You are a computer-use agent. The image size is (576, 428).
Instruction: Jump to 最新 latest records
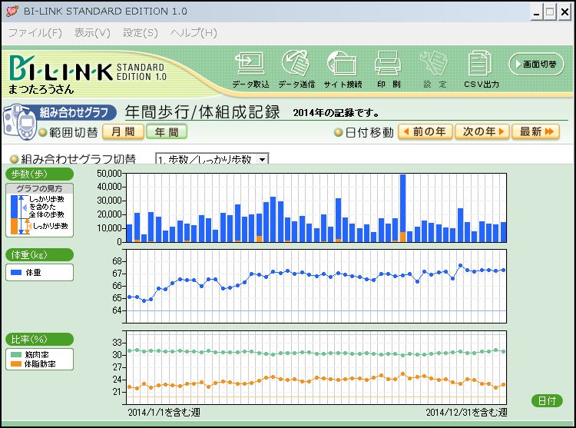[x=535, y=132]
